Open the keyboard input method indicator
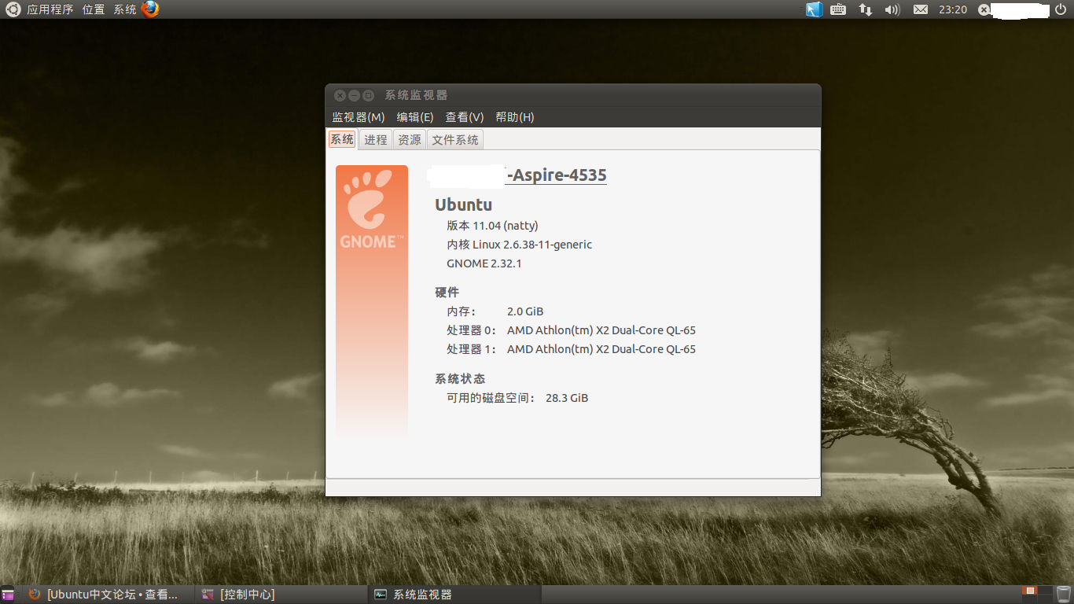 point(838,9)
